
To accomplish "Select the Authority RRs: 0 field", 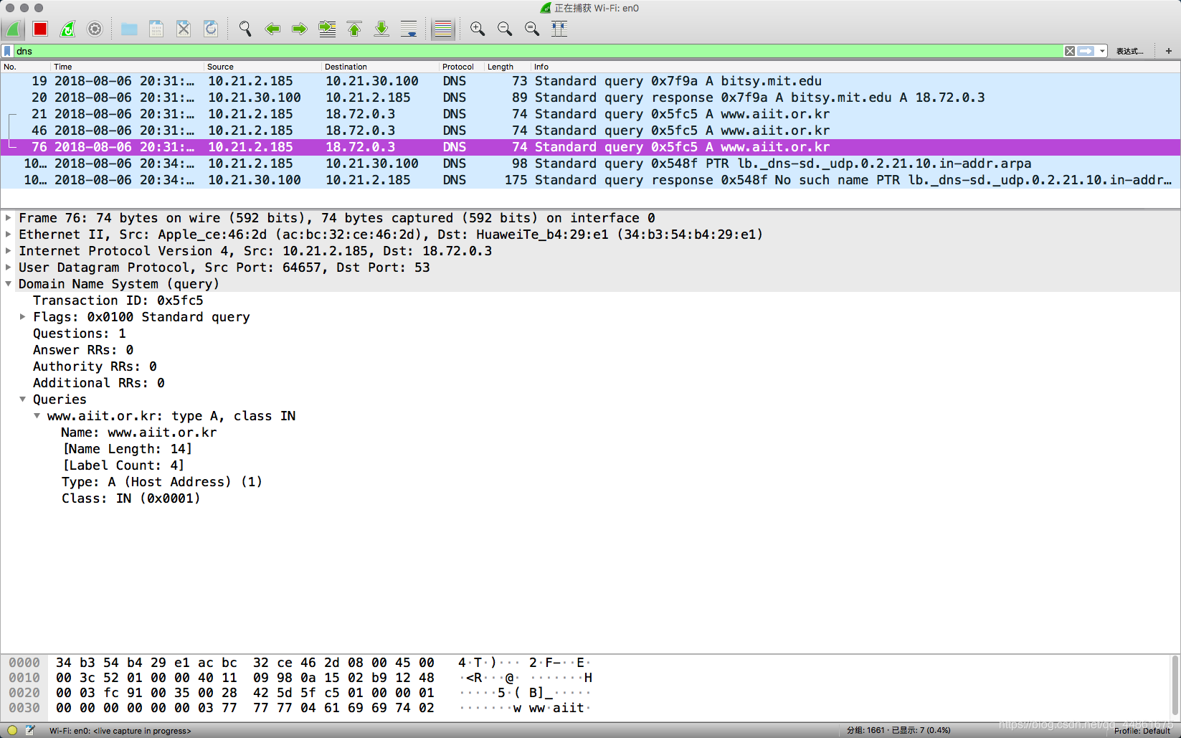I will point(95,366).
